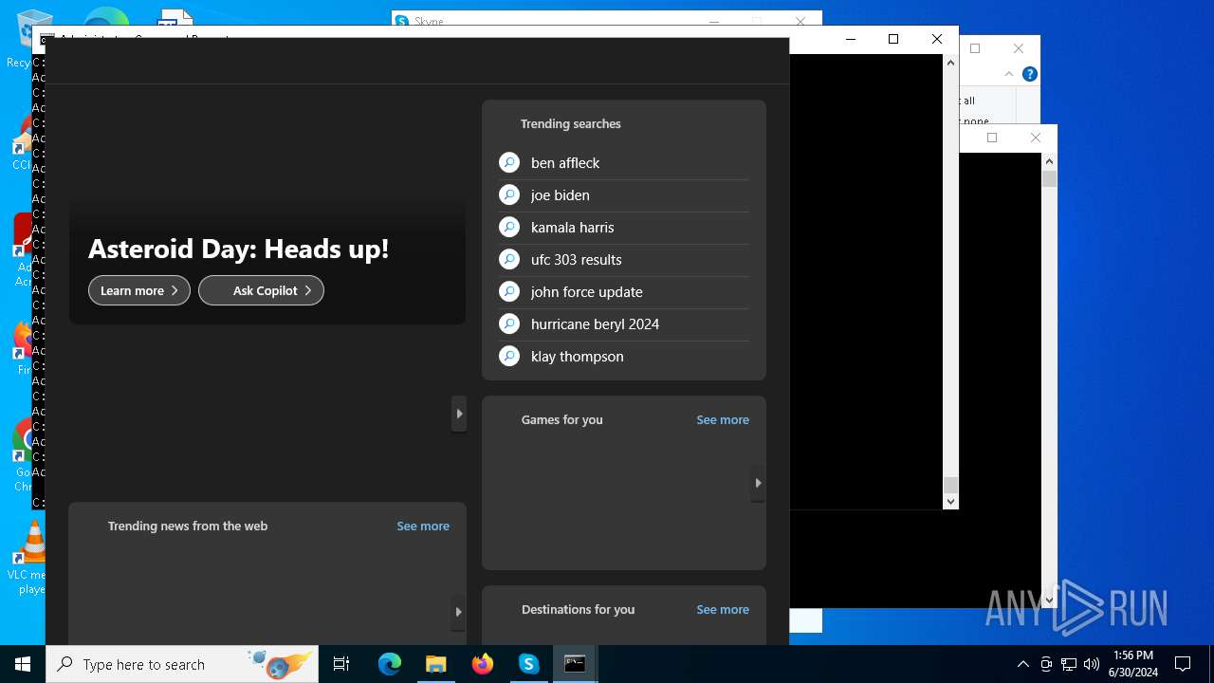Open the Meet Now tray icon
This screenshot has width=1214, height=683.
pyautogui.click(x=1046, y=664)
